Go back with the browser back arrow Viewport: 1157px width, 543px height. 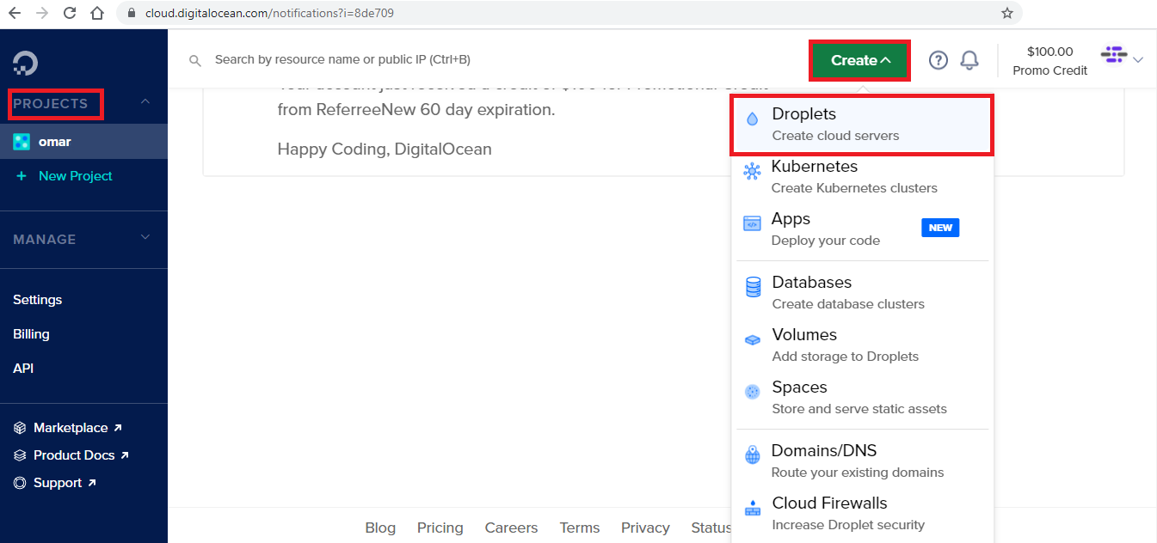pos(15,13)
